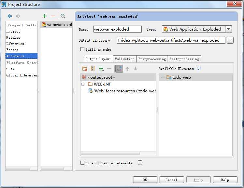
Task: Open the Pre-processing tab
Action: [152, 59]
